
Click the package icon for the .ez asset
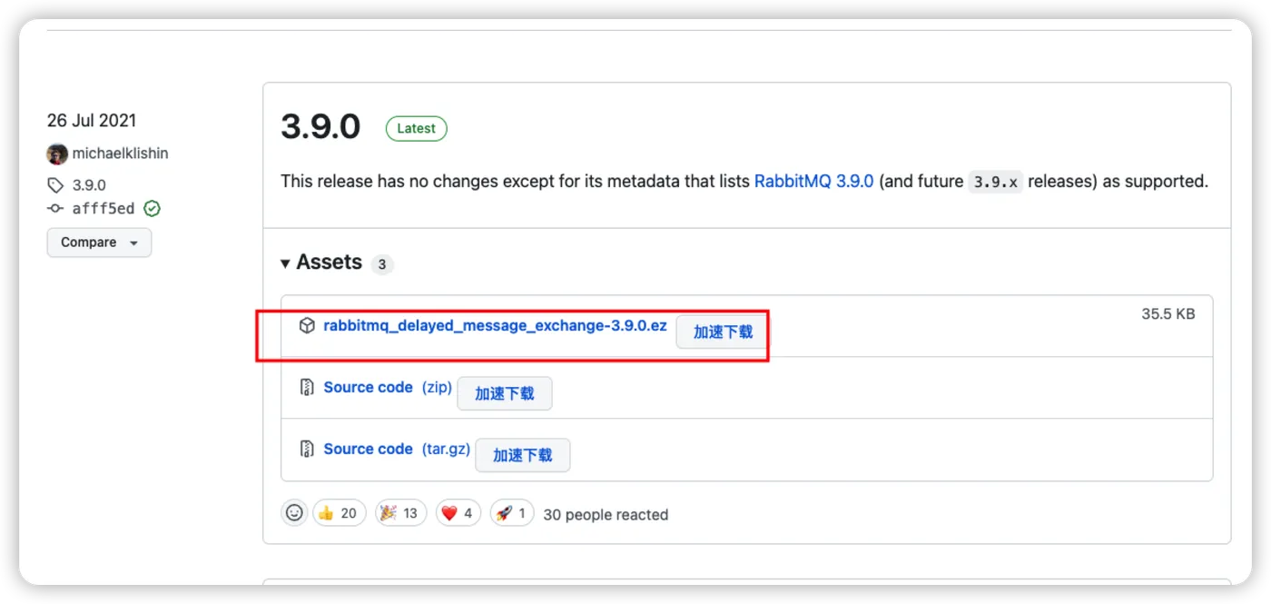click(308, 326)
